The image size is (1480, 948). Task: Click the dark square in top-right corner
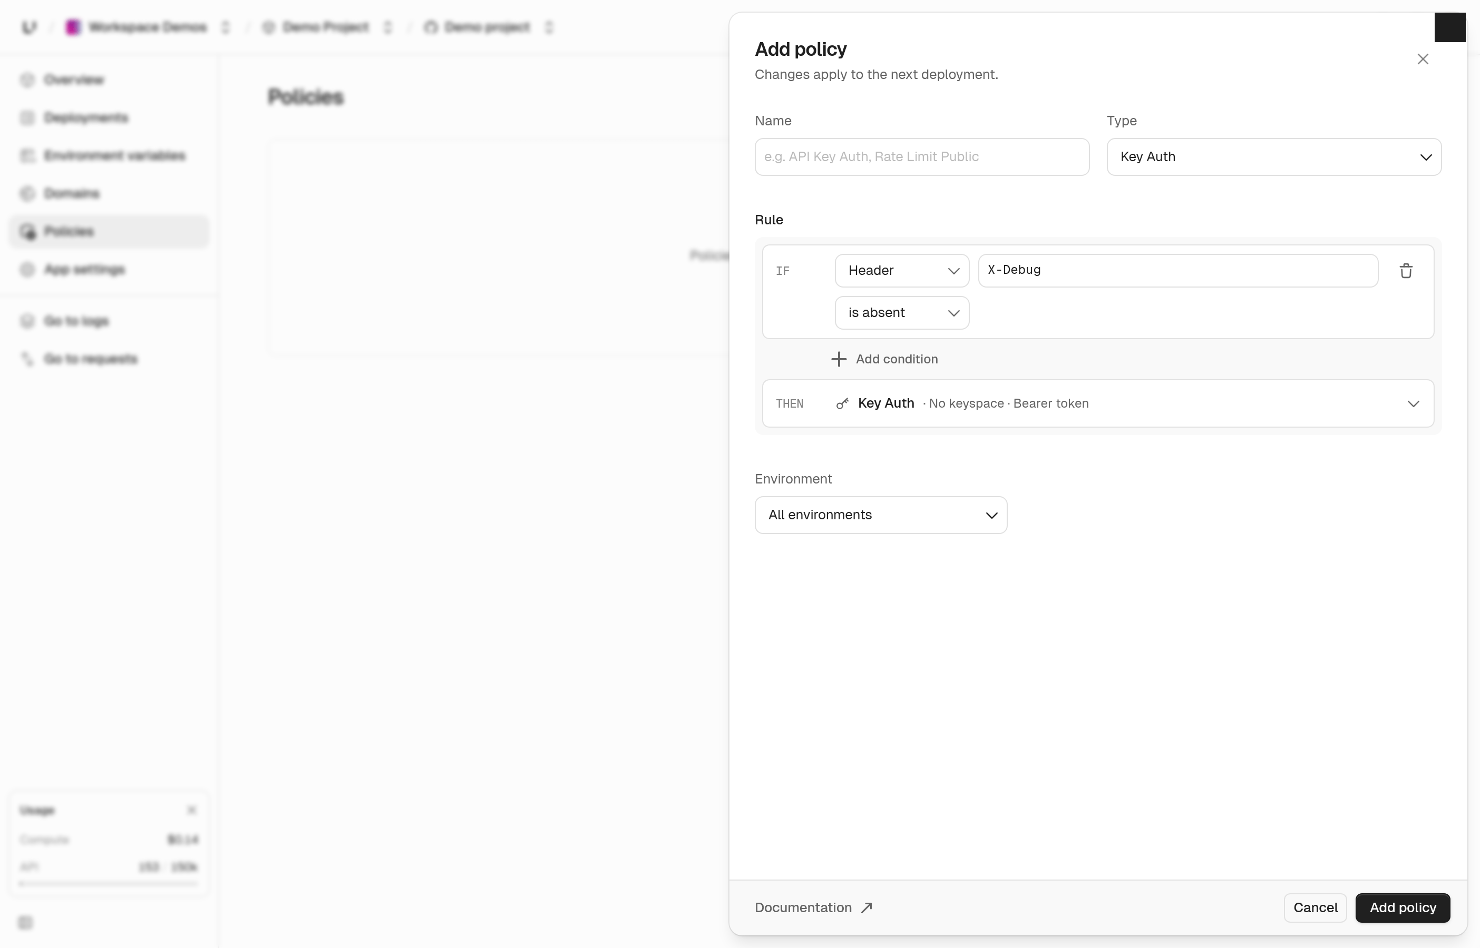click(1450, 27)
